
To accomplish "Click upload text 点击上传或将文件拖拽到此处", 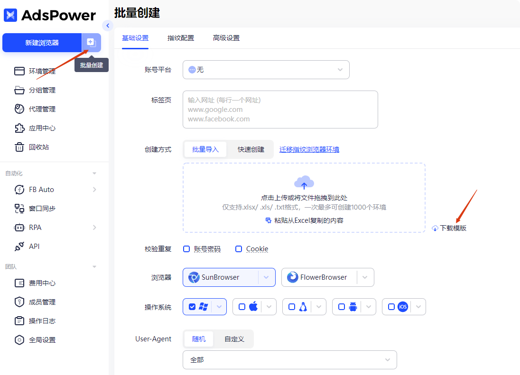I will tap(304, 198).
